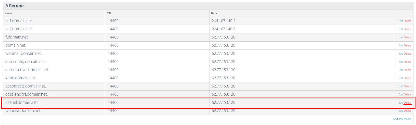Select the webdisk.domain.net. name cell

55,111
